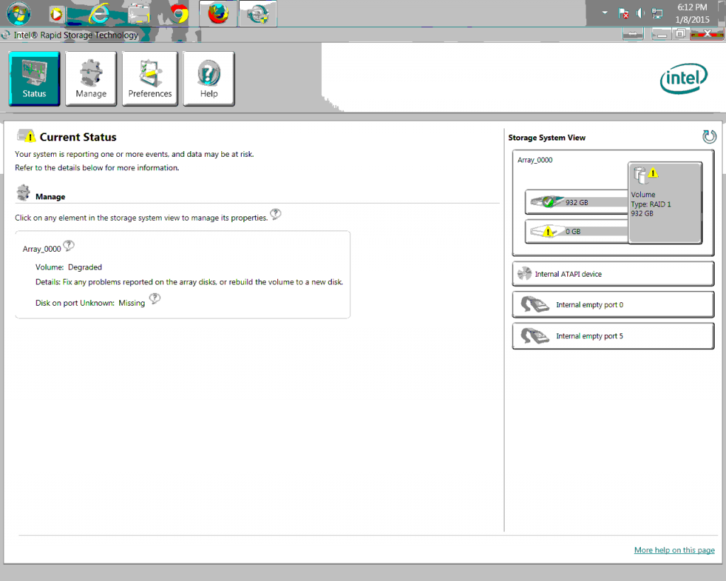
Task: Click the Intel logo
Action: (684, 78)
